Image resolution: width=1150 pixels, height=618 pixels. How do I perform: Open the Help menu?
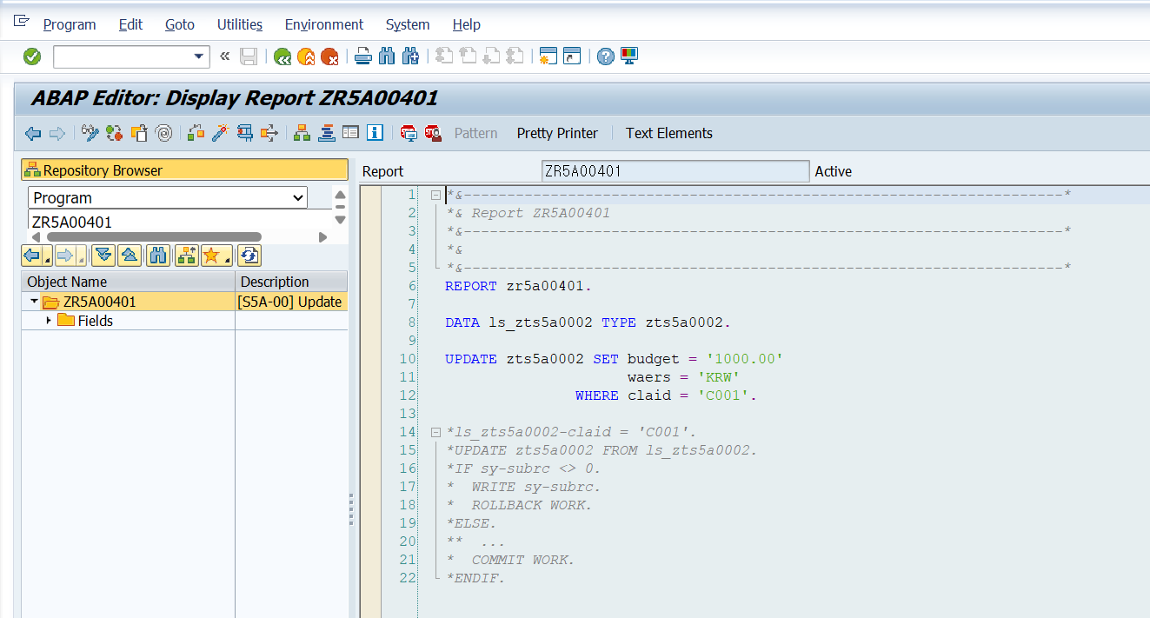coord(467,24)
